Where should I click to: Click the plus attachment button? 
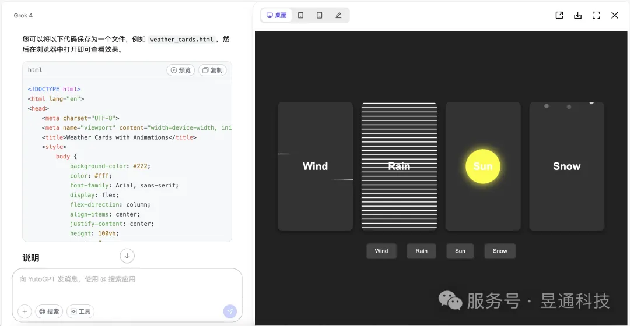[x=24, y=311]
